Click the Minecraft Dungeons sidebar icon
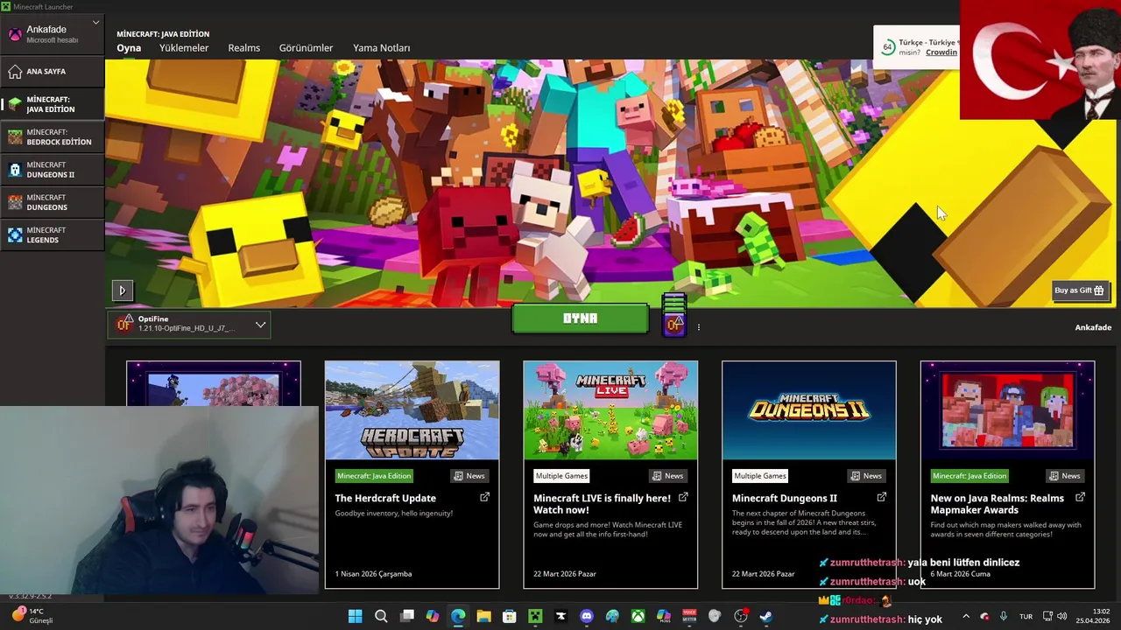Image resolution: width=1121 pixels, height=630 pixels. point(15,202)
